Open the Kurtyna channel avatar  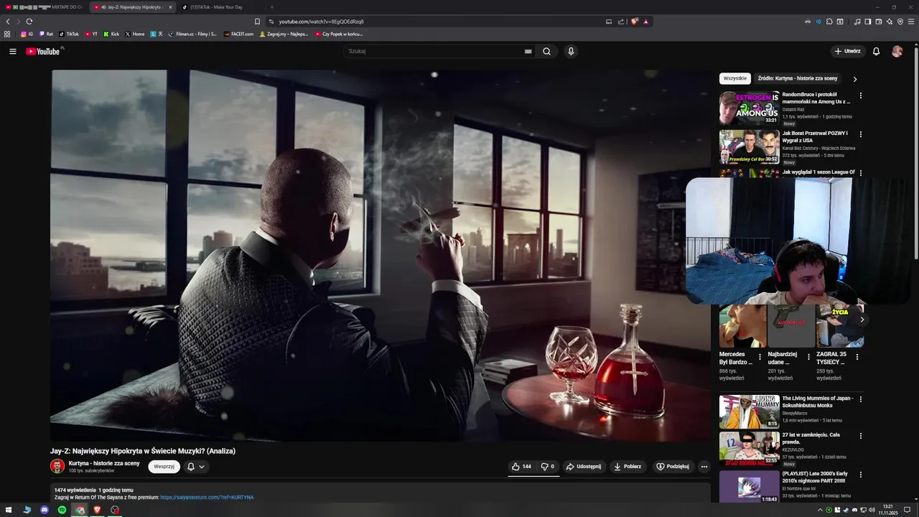tap(57, 466)
